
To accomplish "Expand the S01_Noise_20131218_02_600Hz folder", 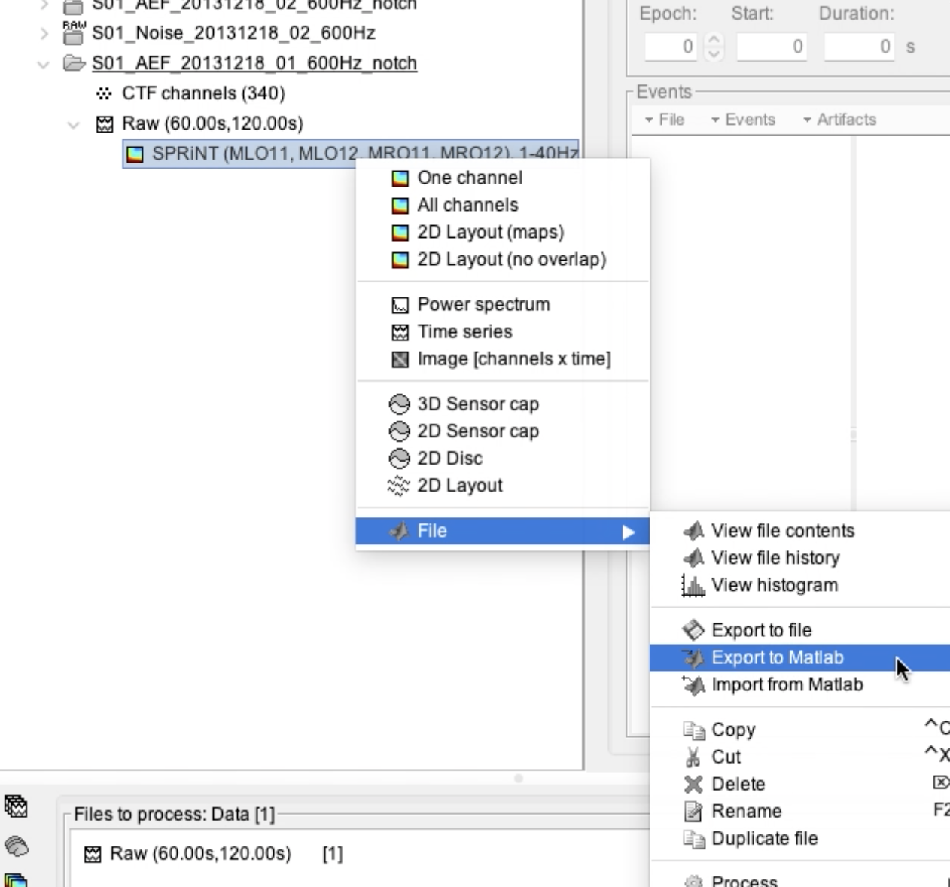I will pyautogui.click(x=44, y=34).
